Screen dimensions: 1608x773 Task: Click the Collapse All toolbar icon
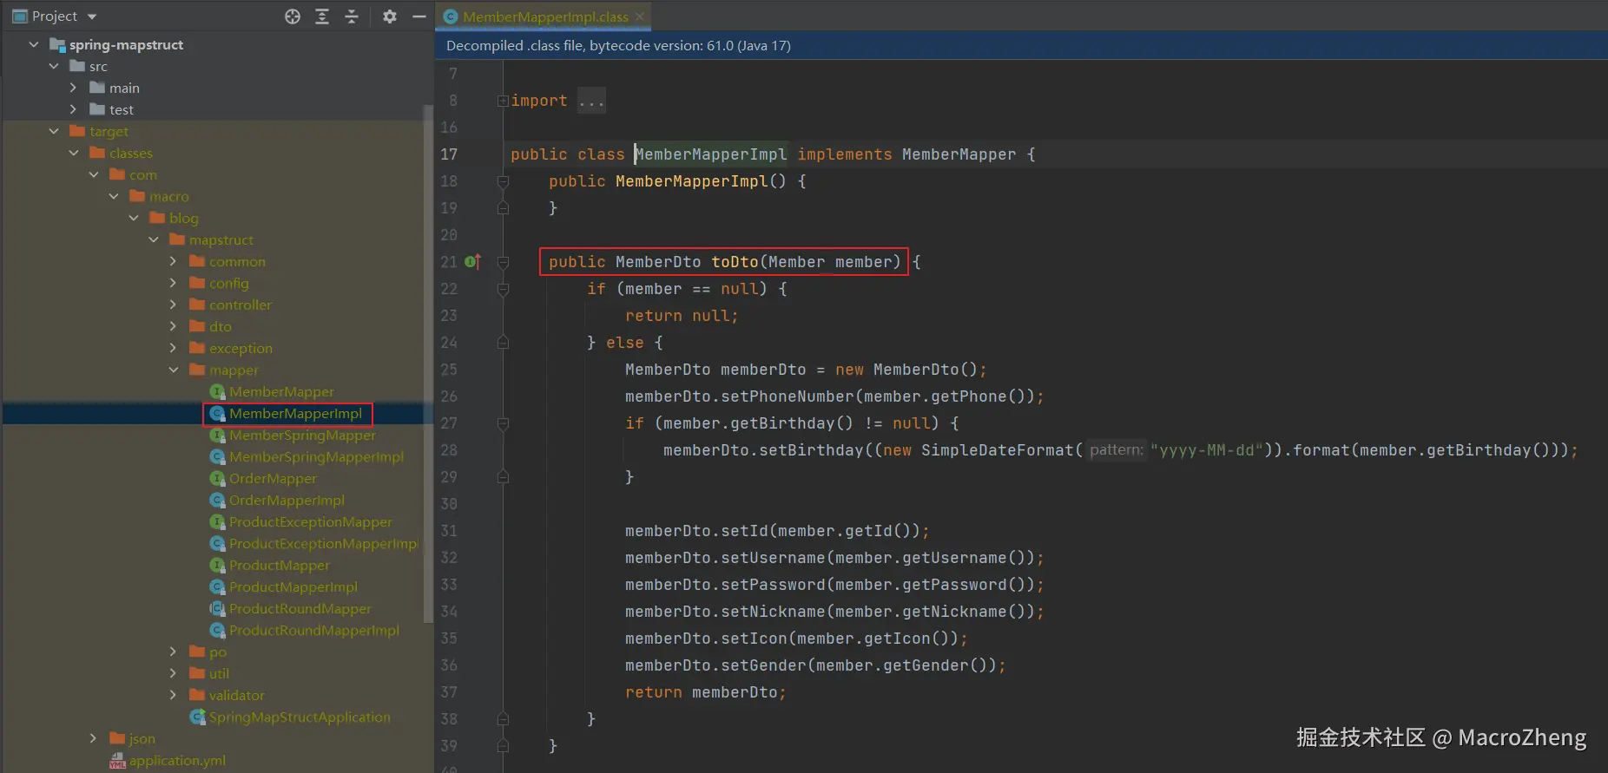352,16
